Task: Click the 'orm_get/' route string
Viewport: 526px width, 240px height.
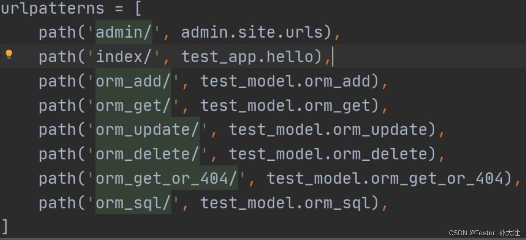Action: tap(133, 105)
